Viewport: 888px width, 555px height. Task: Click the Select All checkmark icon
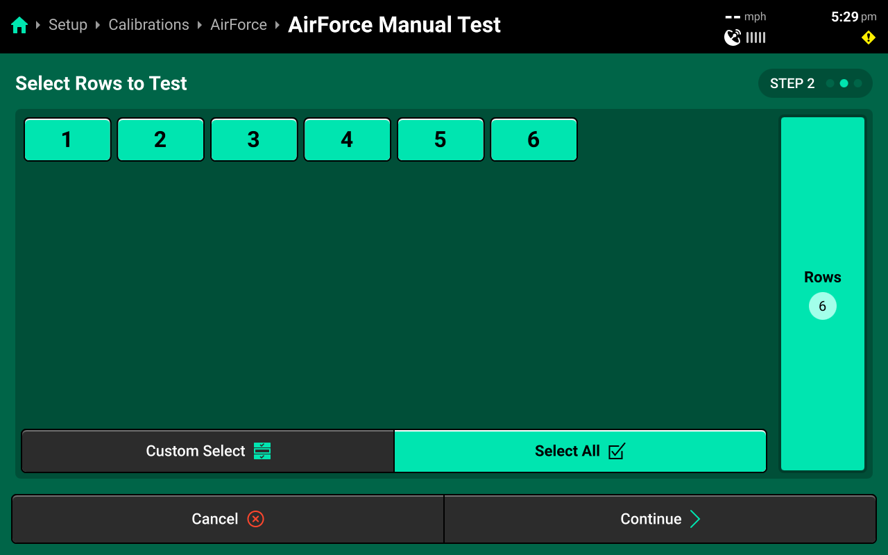[616, 451]
